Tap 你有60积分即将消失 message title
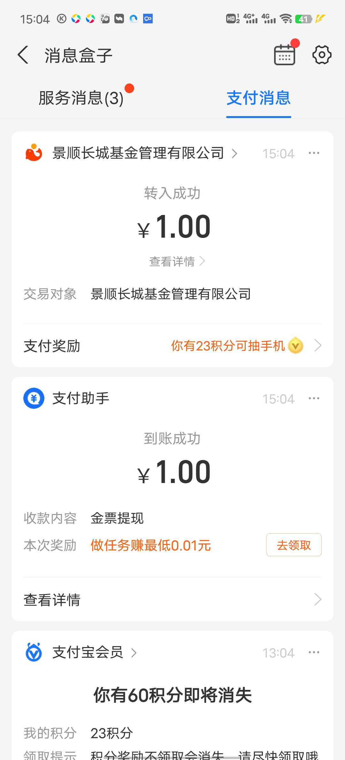 pos(172,695)
